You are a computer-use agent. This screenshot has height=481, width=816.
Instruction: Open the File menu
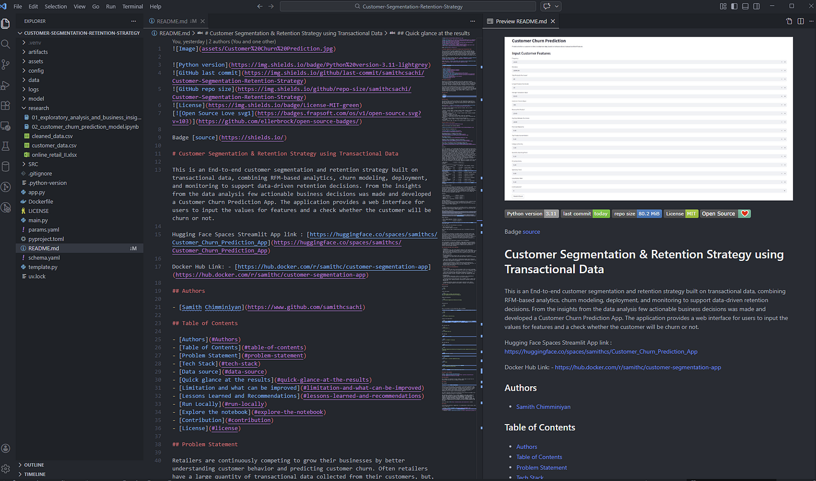pos(17,6)
